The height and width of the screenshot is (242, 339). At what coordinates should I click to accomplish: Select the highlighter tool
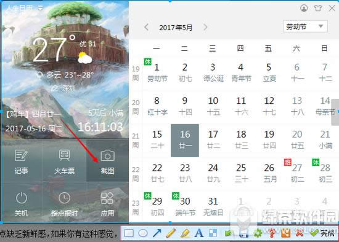coord(185,233)
